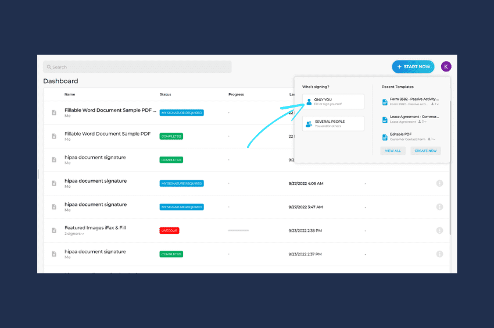Expand signer count for Editable PDF template
Screen dimensions: 494x328
pos(432,139)
